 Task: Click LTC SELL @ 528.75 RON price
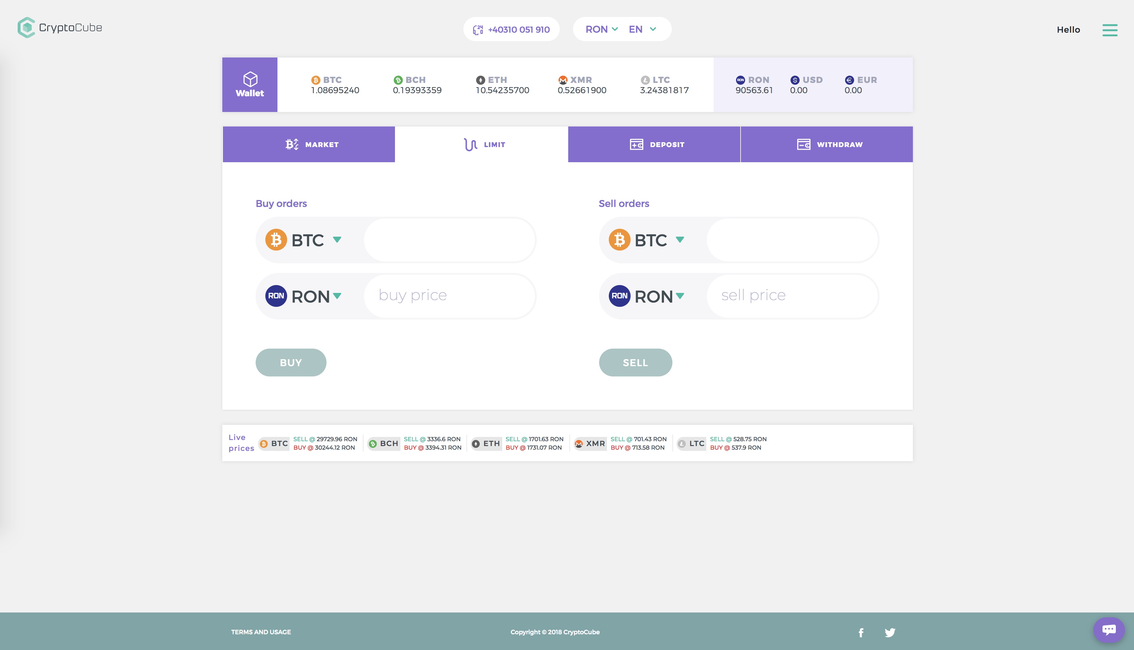click(738, 439)
